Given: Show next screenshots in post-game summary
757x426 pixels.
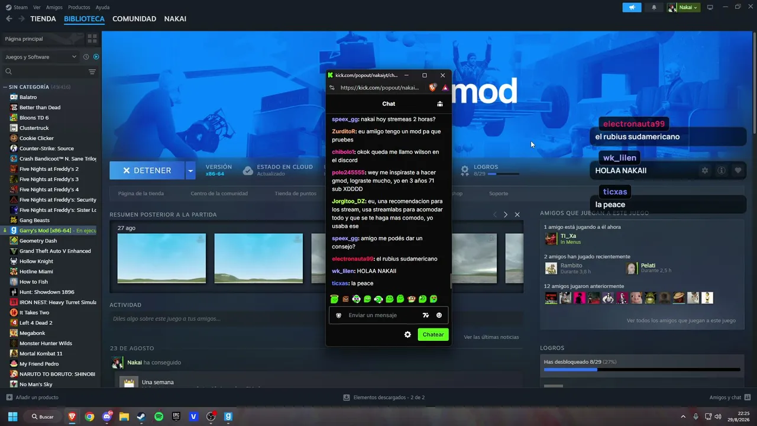Looking at the screenshot, I should coord(505,215).
